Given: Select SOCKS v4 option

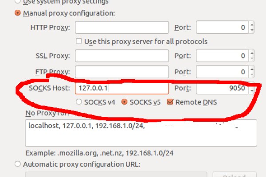Looking at the screenshot, I should [x=79, y=102].
